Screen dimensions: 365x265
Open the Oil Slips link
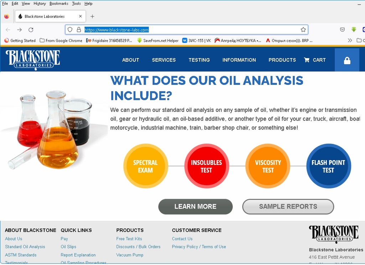[x=68, y=246]
